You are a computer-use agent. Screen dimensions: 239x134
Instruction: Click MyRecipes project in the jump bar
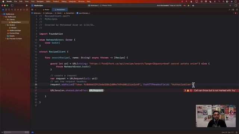[x=36, y=13]
